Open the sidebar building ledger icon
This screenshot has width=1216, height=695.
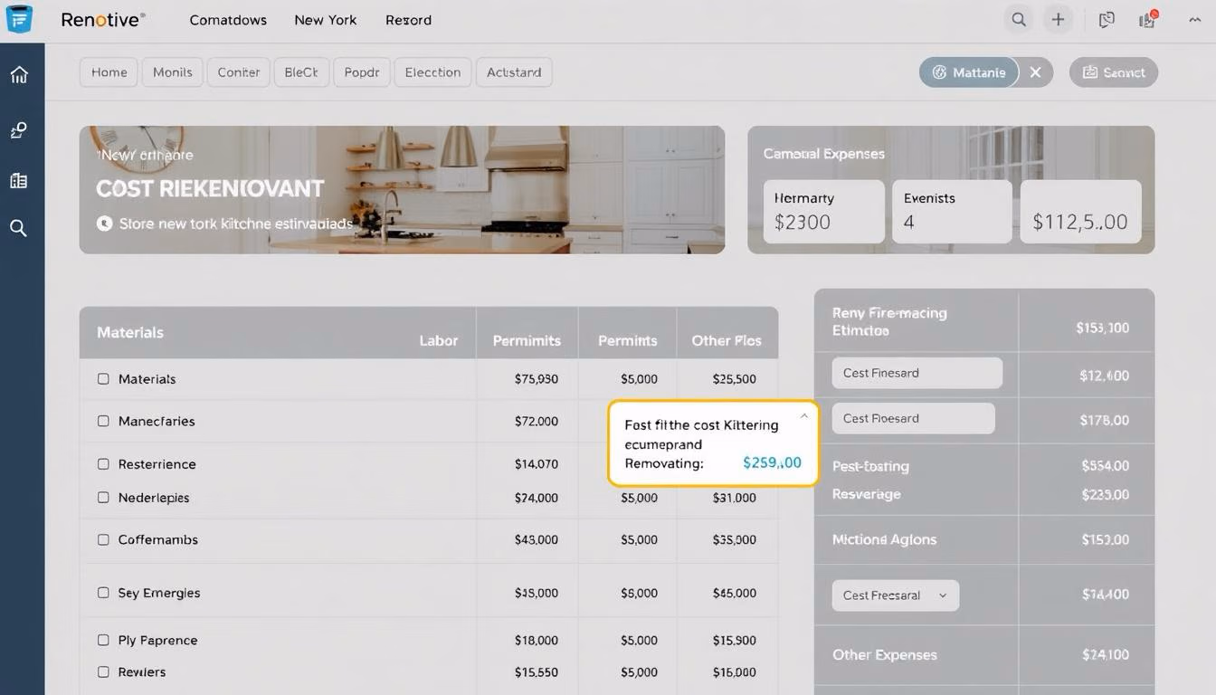[x=19, y=181]
